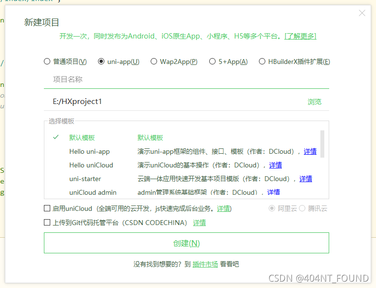Open the 插件市场 link
This screenshot has height=288, width=376.
point(205,264)
